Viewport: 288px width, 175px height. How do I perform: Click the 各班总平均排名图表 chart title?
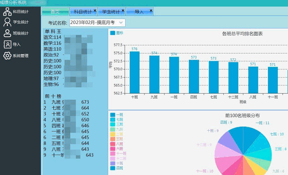[242, 34]
